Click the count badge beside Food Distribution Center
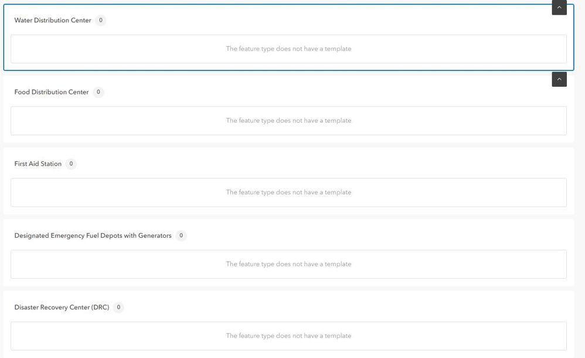The width and height of the screenshot is (585, 358). [98, 92]
